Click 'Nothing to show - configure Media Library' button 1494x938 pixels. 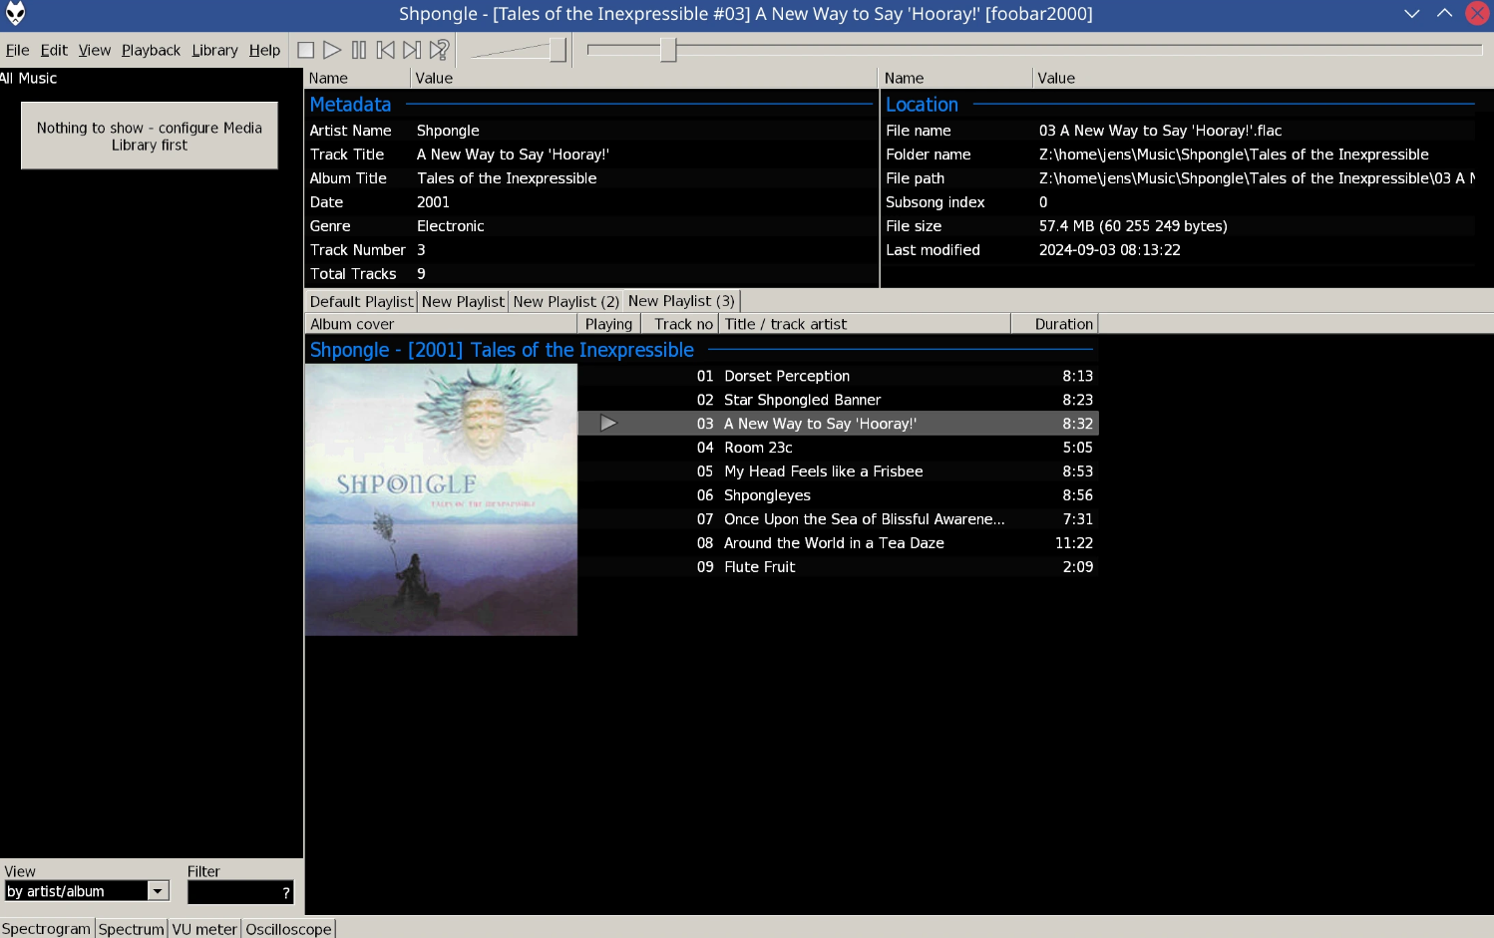[150, 136]
